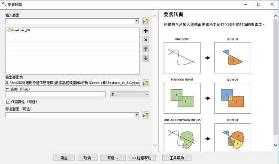Click the 输出要素类 label
Screen dimensions: 279x164
click(x=14, y=77)
